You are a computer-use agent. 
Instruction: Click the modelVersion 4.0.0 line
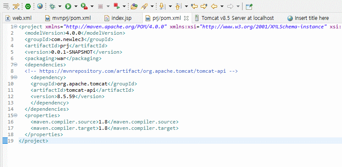(x=75, y=33)
